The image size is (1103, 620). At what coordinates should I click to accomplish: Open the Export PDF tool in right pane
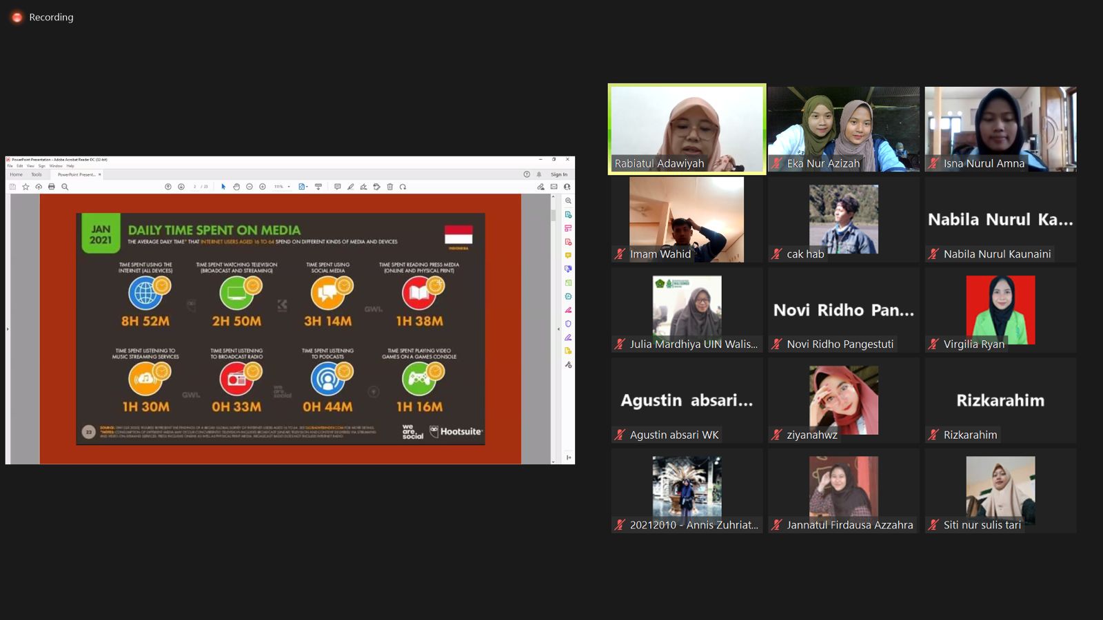point(568,215)
